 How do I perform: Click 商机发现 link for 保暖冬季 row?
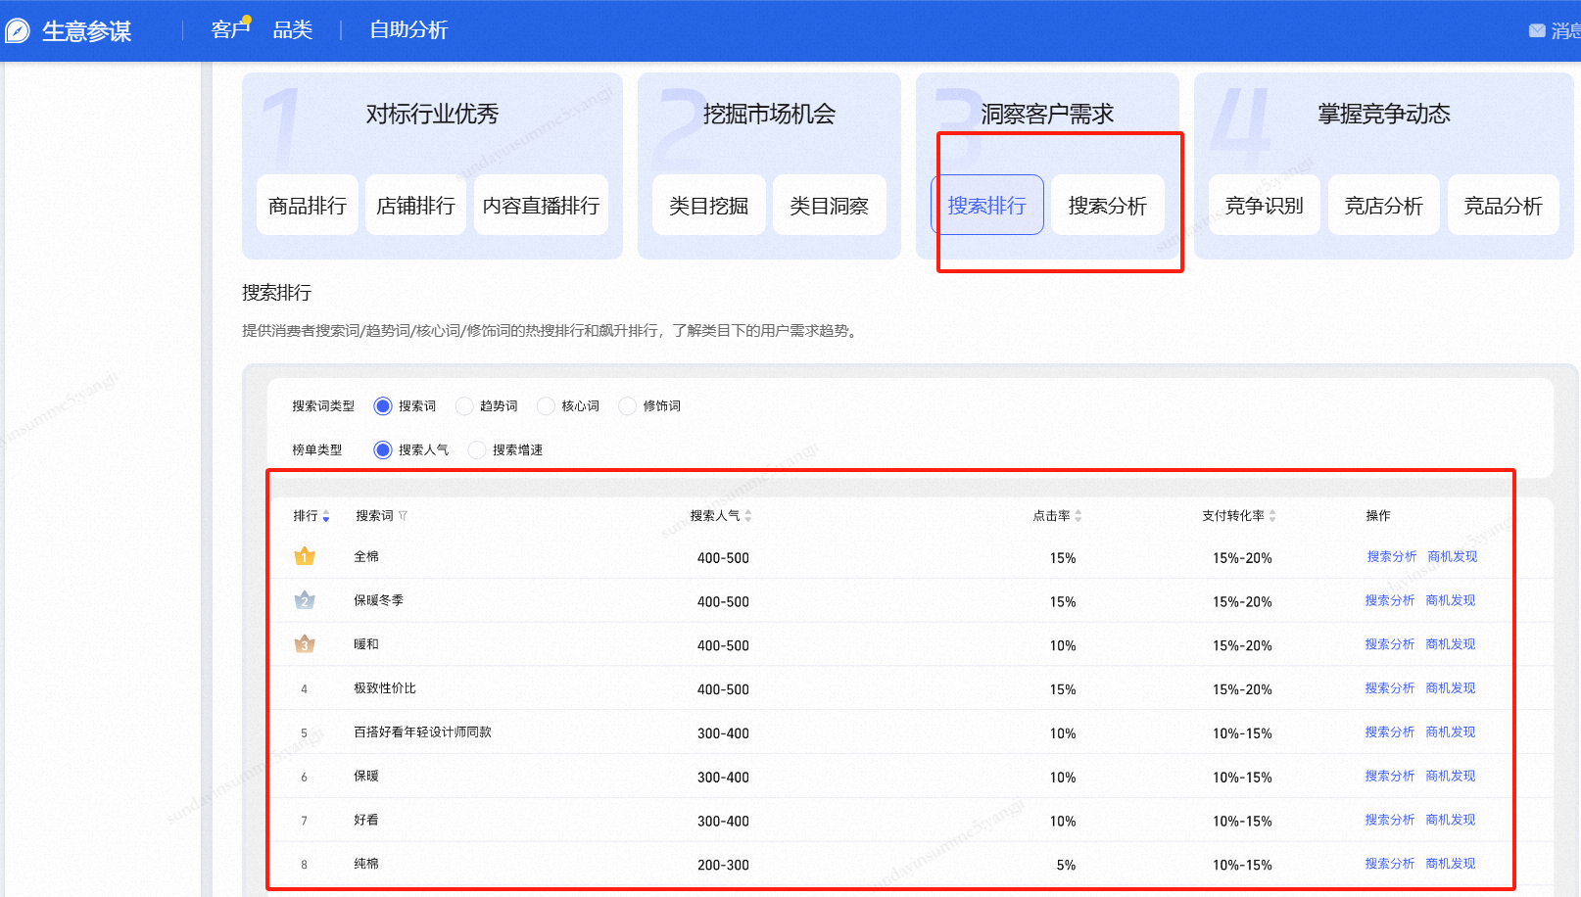1450,600
